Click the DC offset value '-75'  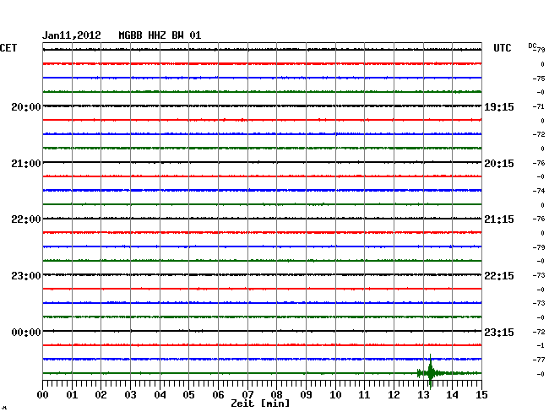(x=539, y=79)
